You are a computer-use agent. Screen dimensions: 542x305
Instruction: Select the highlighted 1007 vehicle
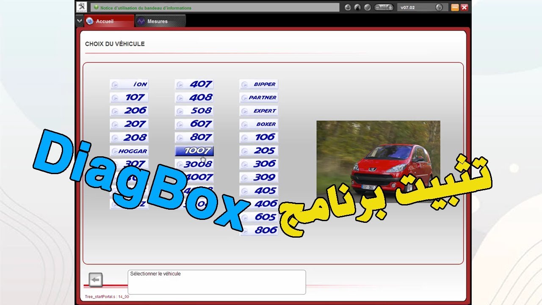click(x=194, y=151)
